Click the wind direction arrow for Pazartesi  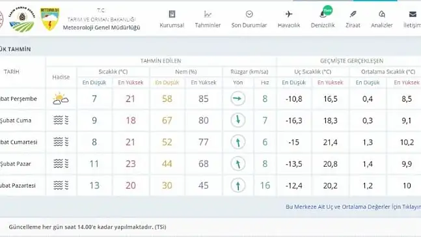tap(238, 186)
